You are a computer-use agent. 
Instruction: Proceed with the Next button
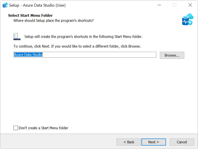pos(154,142)
